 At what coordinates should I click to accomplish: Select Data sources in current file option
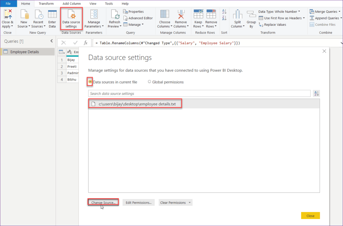click(90, 82)
